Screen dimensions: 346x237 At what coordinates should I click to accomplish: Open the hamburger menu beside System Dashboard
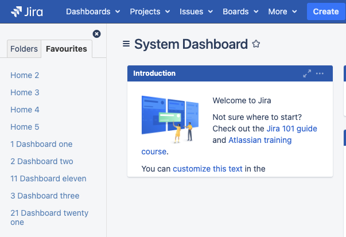(x=126, y=44)
